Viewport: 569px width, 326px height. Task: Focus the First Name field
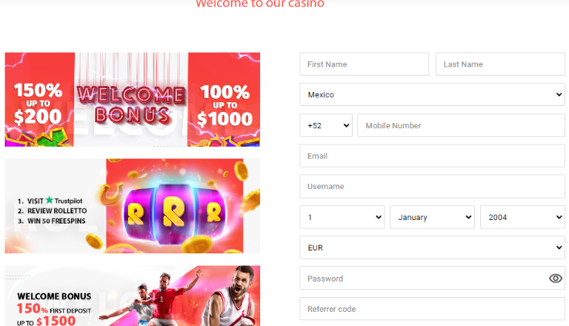click(365, 64)
